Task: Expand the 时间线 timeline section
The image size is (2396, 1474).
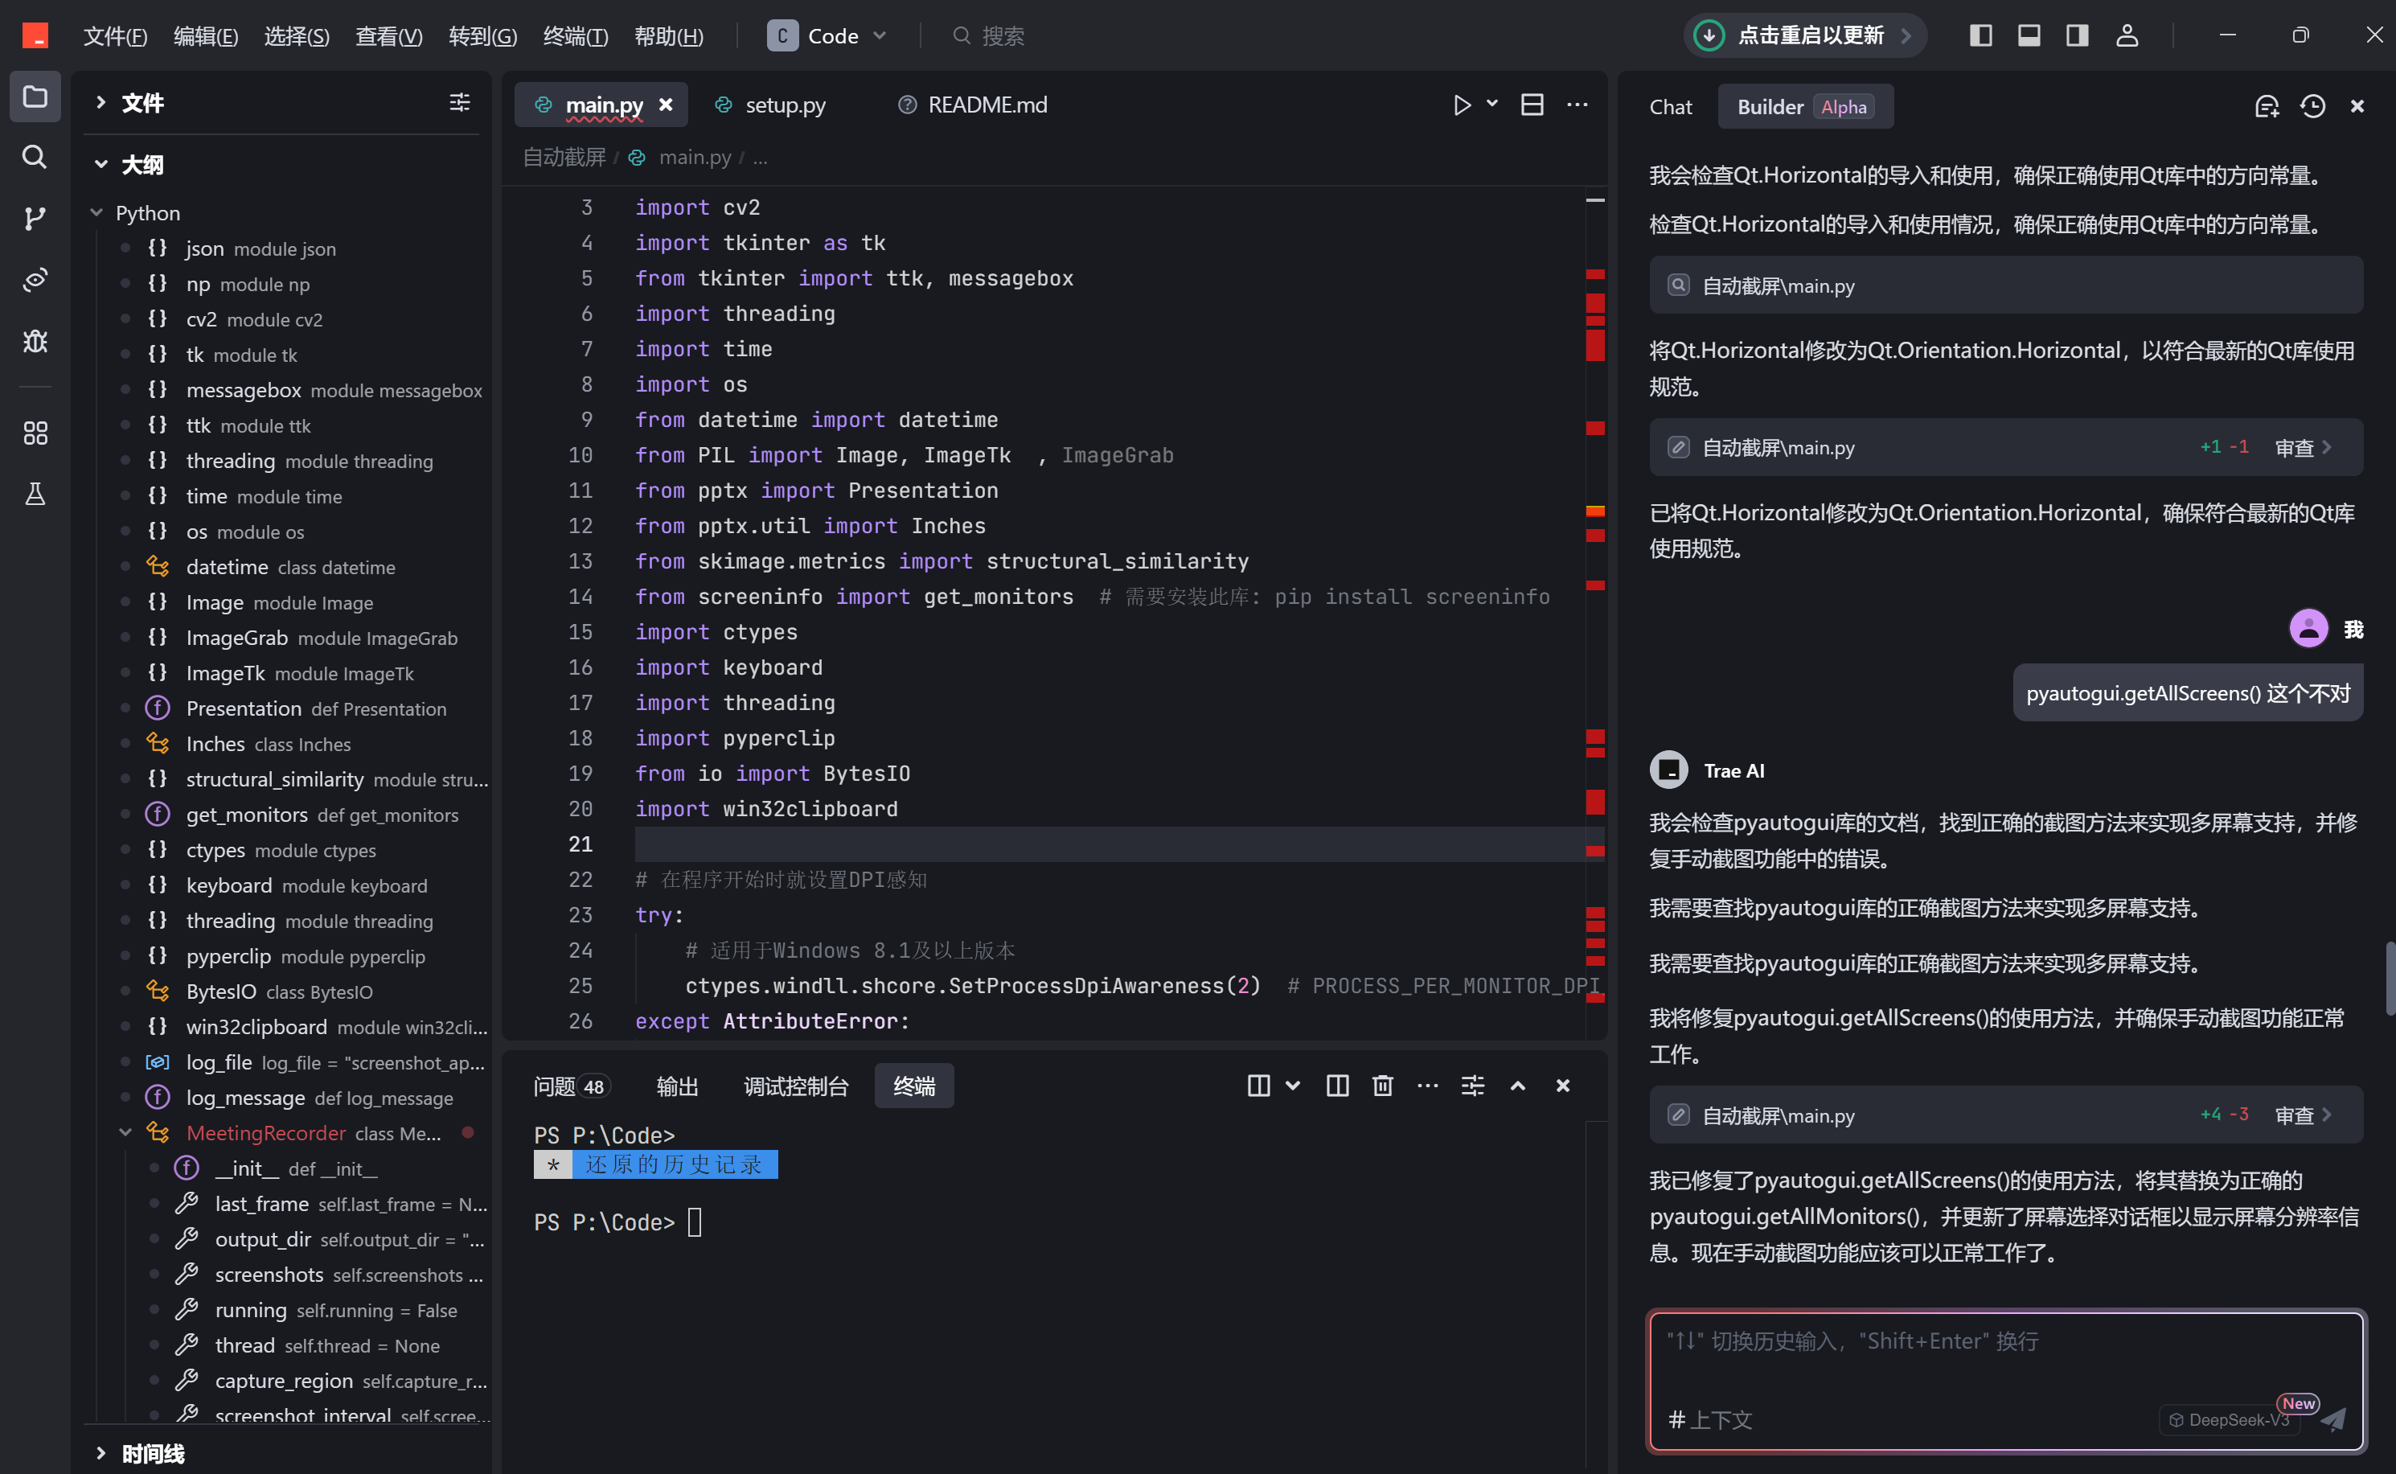Action: (x=101, y=1454)
